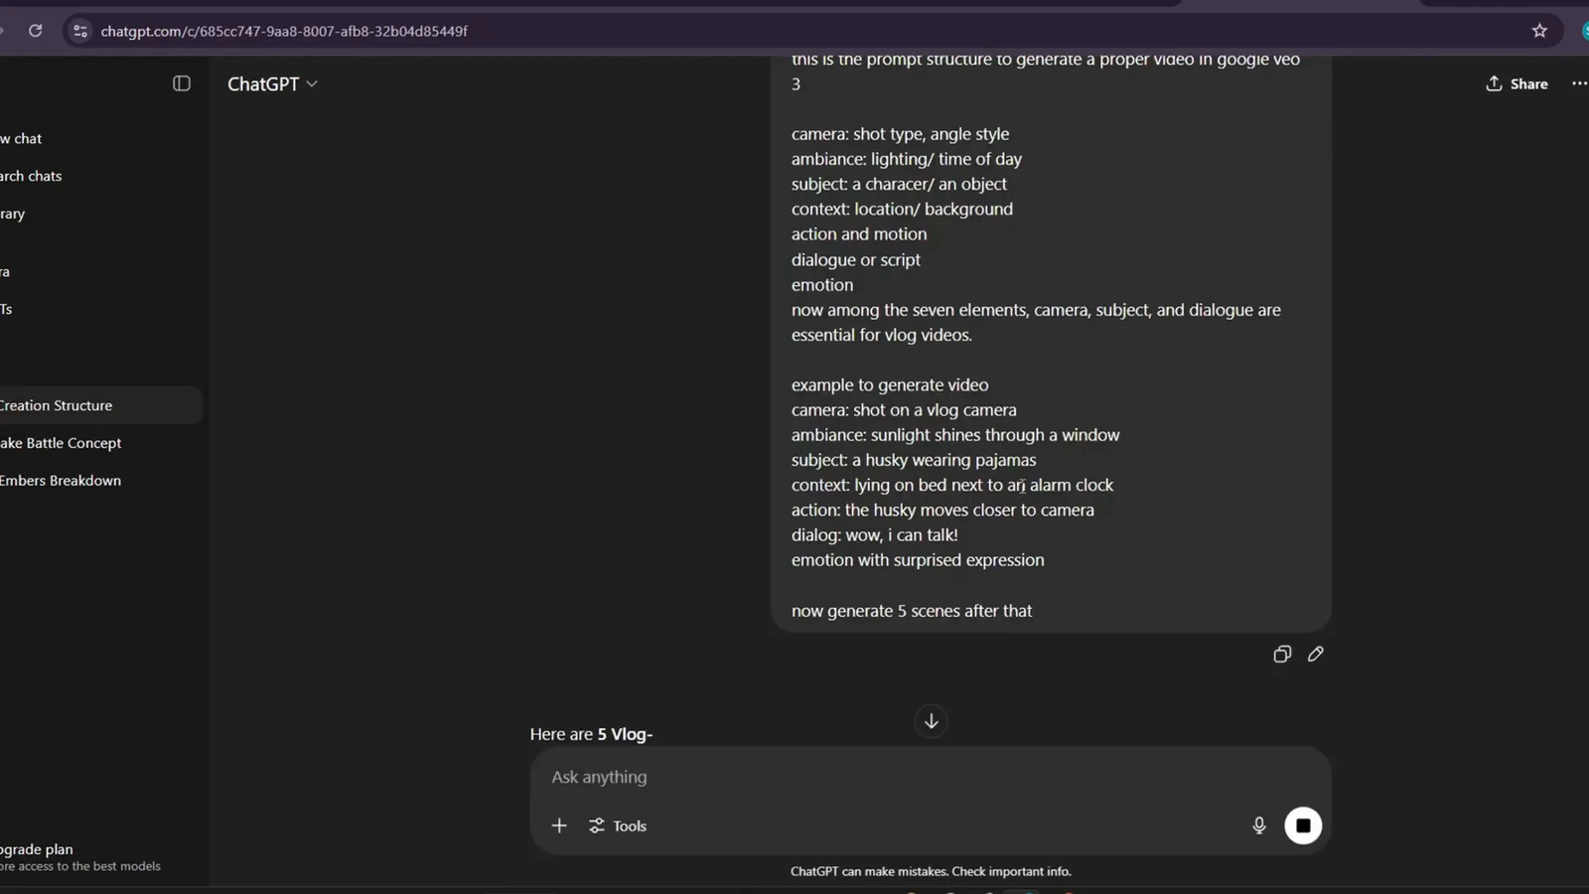Open the ChatGPT model dropdown
Viewport: 1589px width, 894px height.
(272, 84)
